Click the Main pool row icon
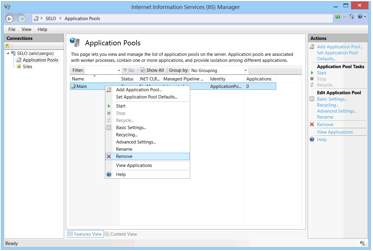The height and width of the screenshot is (251, 373). (74, 86)
